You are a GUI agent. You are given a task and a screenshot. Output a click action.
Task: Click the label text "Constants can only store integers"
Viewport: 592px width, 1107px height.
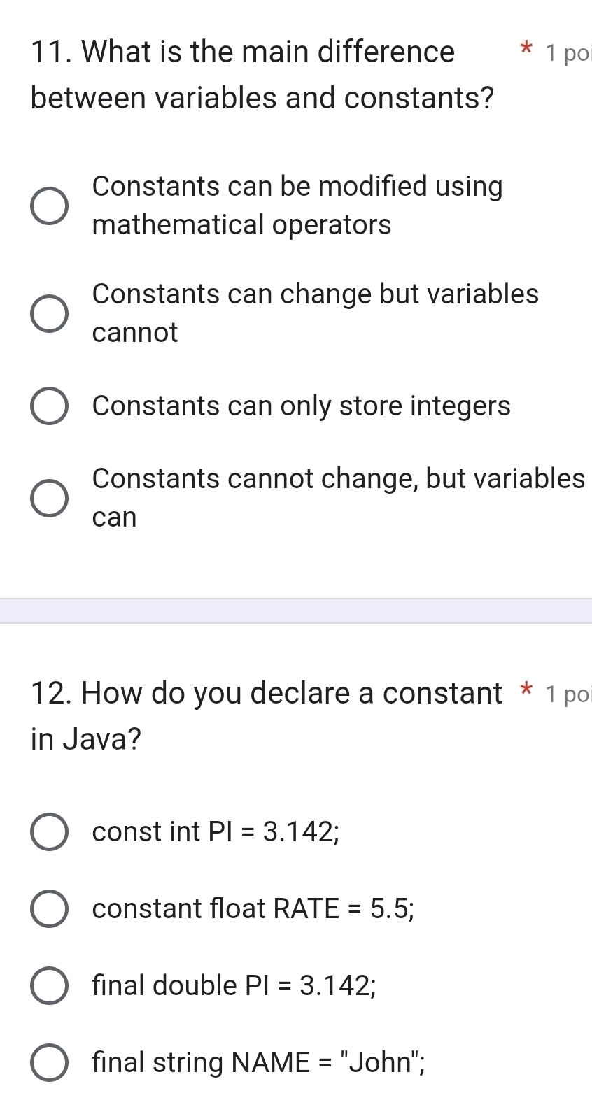[x=301, y=406]
